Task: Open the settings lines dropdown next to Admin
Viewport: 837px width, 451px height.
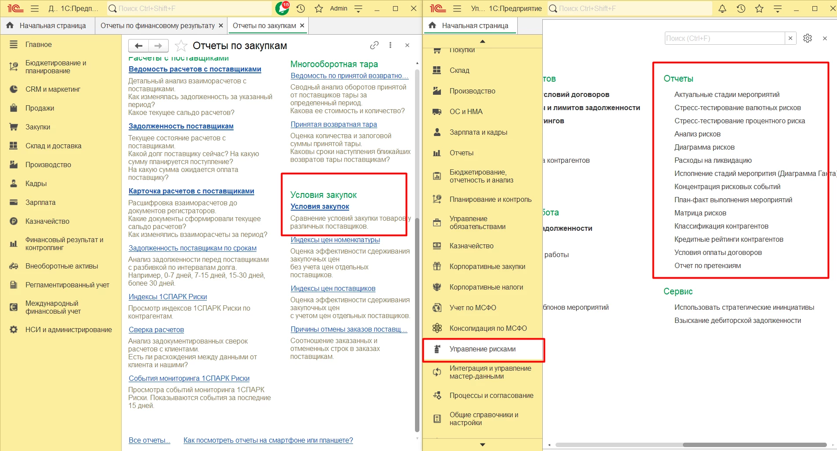Action: pos(358,8)
